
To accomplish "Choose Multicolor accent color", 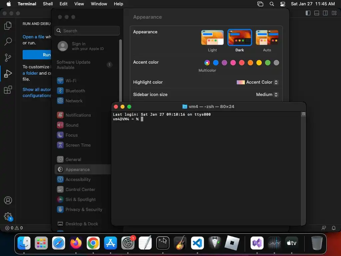I will [207, 63].
